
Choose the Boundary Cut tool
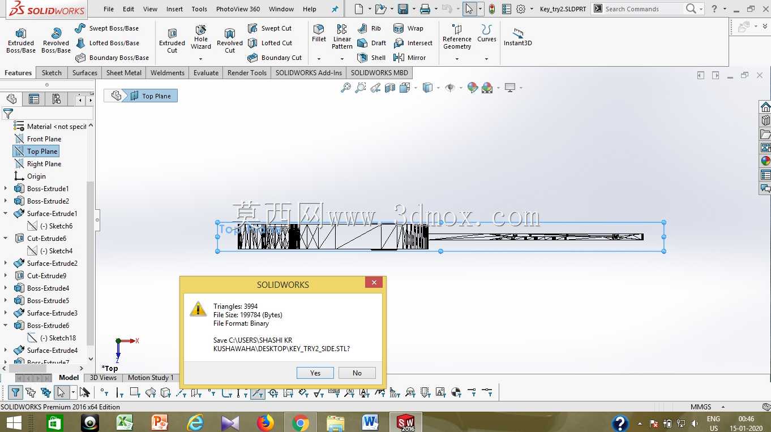point(275,58)
